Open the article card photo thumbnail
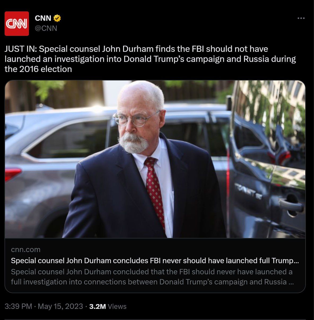This screenshot has width=314, height=320. (x=155, y=159)
